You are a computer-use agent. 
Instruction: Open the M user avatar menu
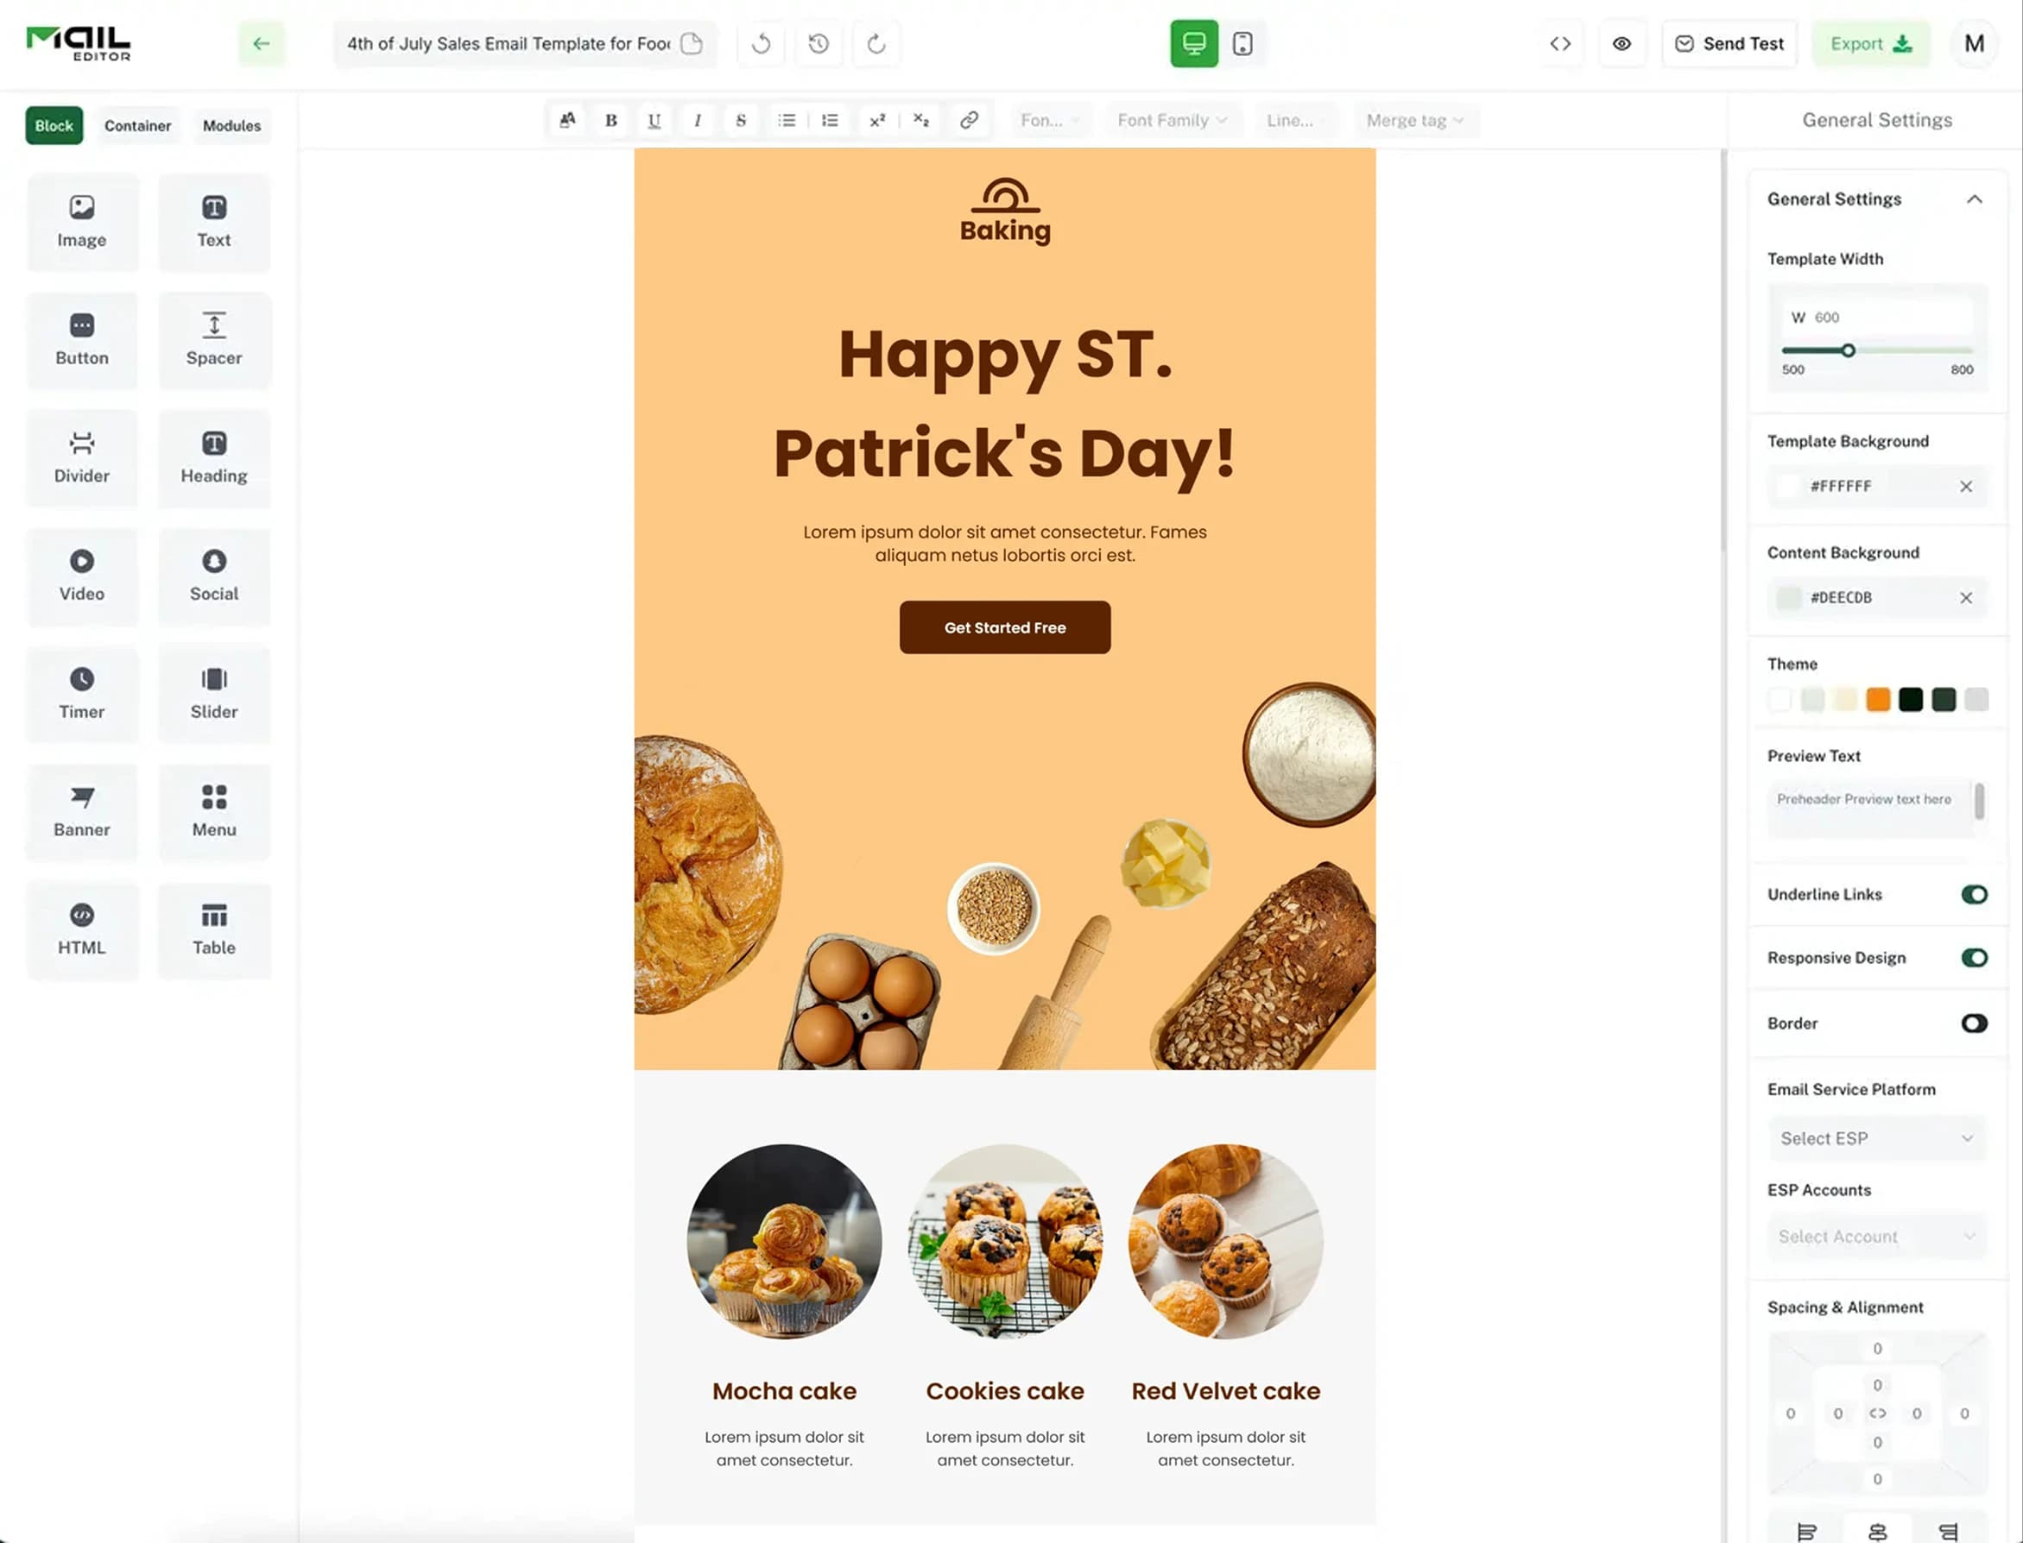pos(1974,43)
